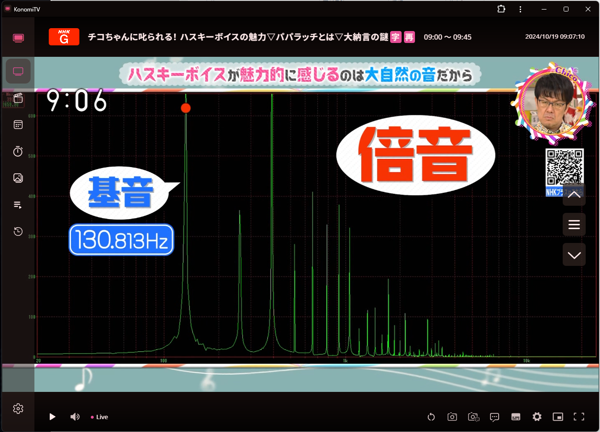Capture screenshot with comments overlay
The height and width of the screenshot is (432, 600).
tap(474, 417)
